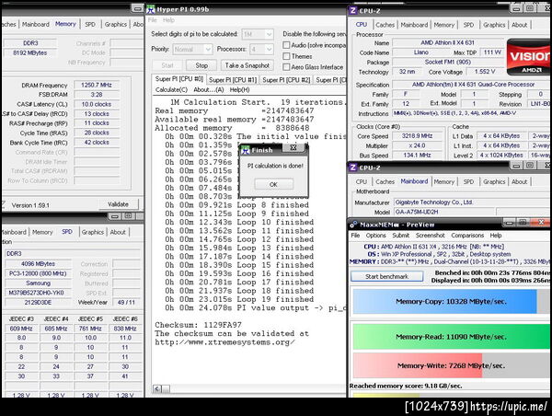Click the Stop button in Hyper PI
The height and width of the screenshot is (416, 552).
[x=201, y=65]
